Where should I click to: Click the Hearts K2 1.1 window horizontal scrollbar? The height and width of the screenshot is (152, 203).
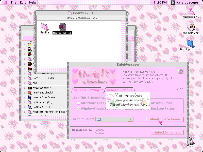tap(52, 70)
